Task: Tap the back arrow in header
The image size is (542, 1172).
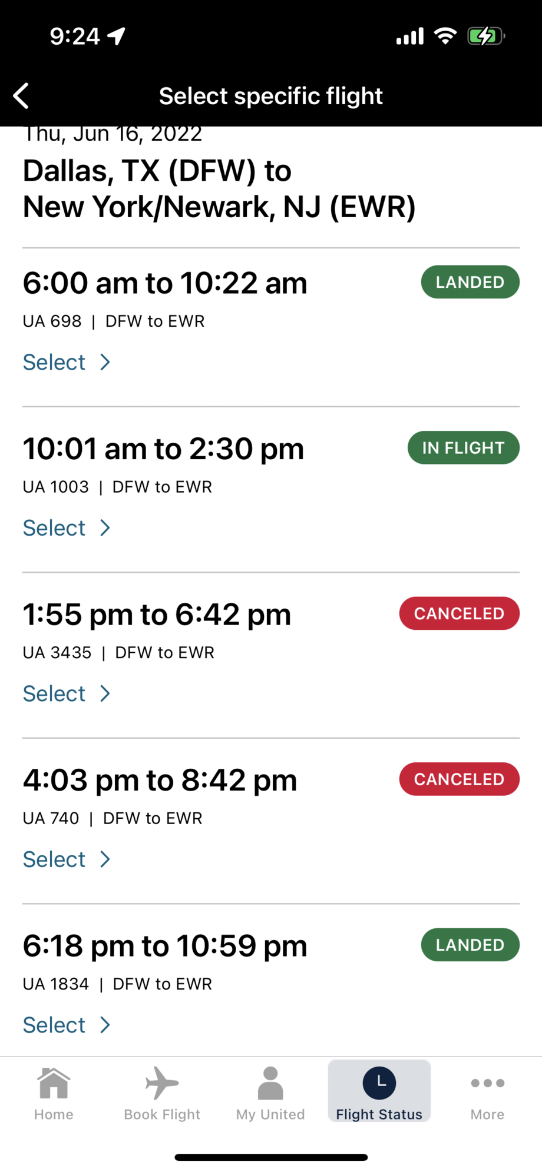Action: (x=21, y=96)
